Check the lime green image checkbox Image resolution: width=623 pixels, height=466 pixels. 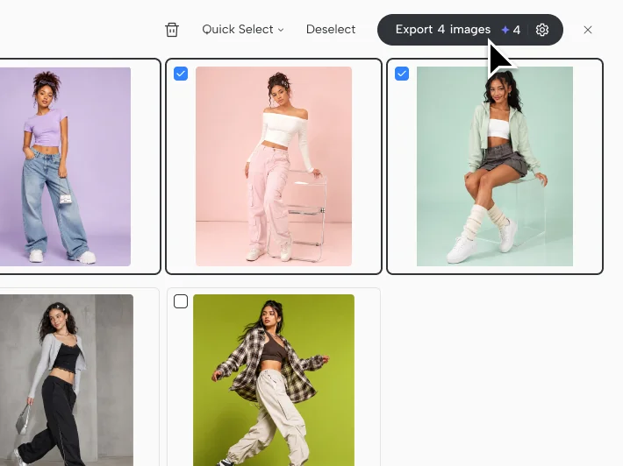point(181,301)
